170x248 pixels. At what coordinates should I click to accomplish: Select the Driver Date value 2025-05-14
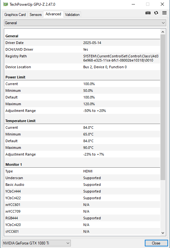92,43
